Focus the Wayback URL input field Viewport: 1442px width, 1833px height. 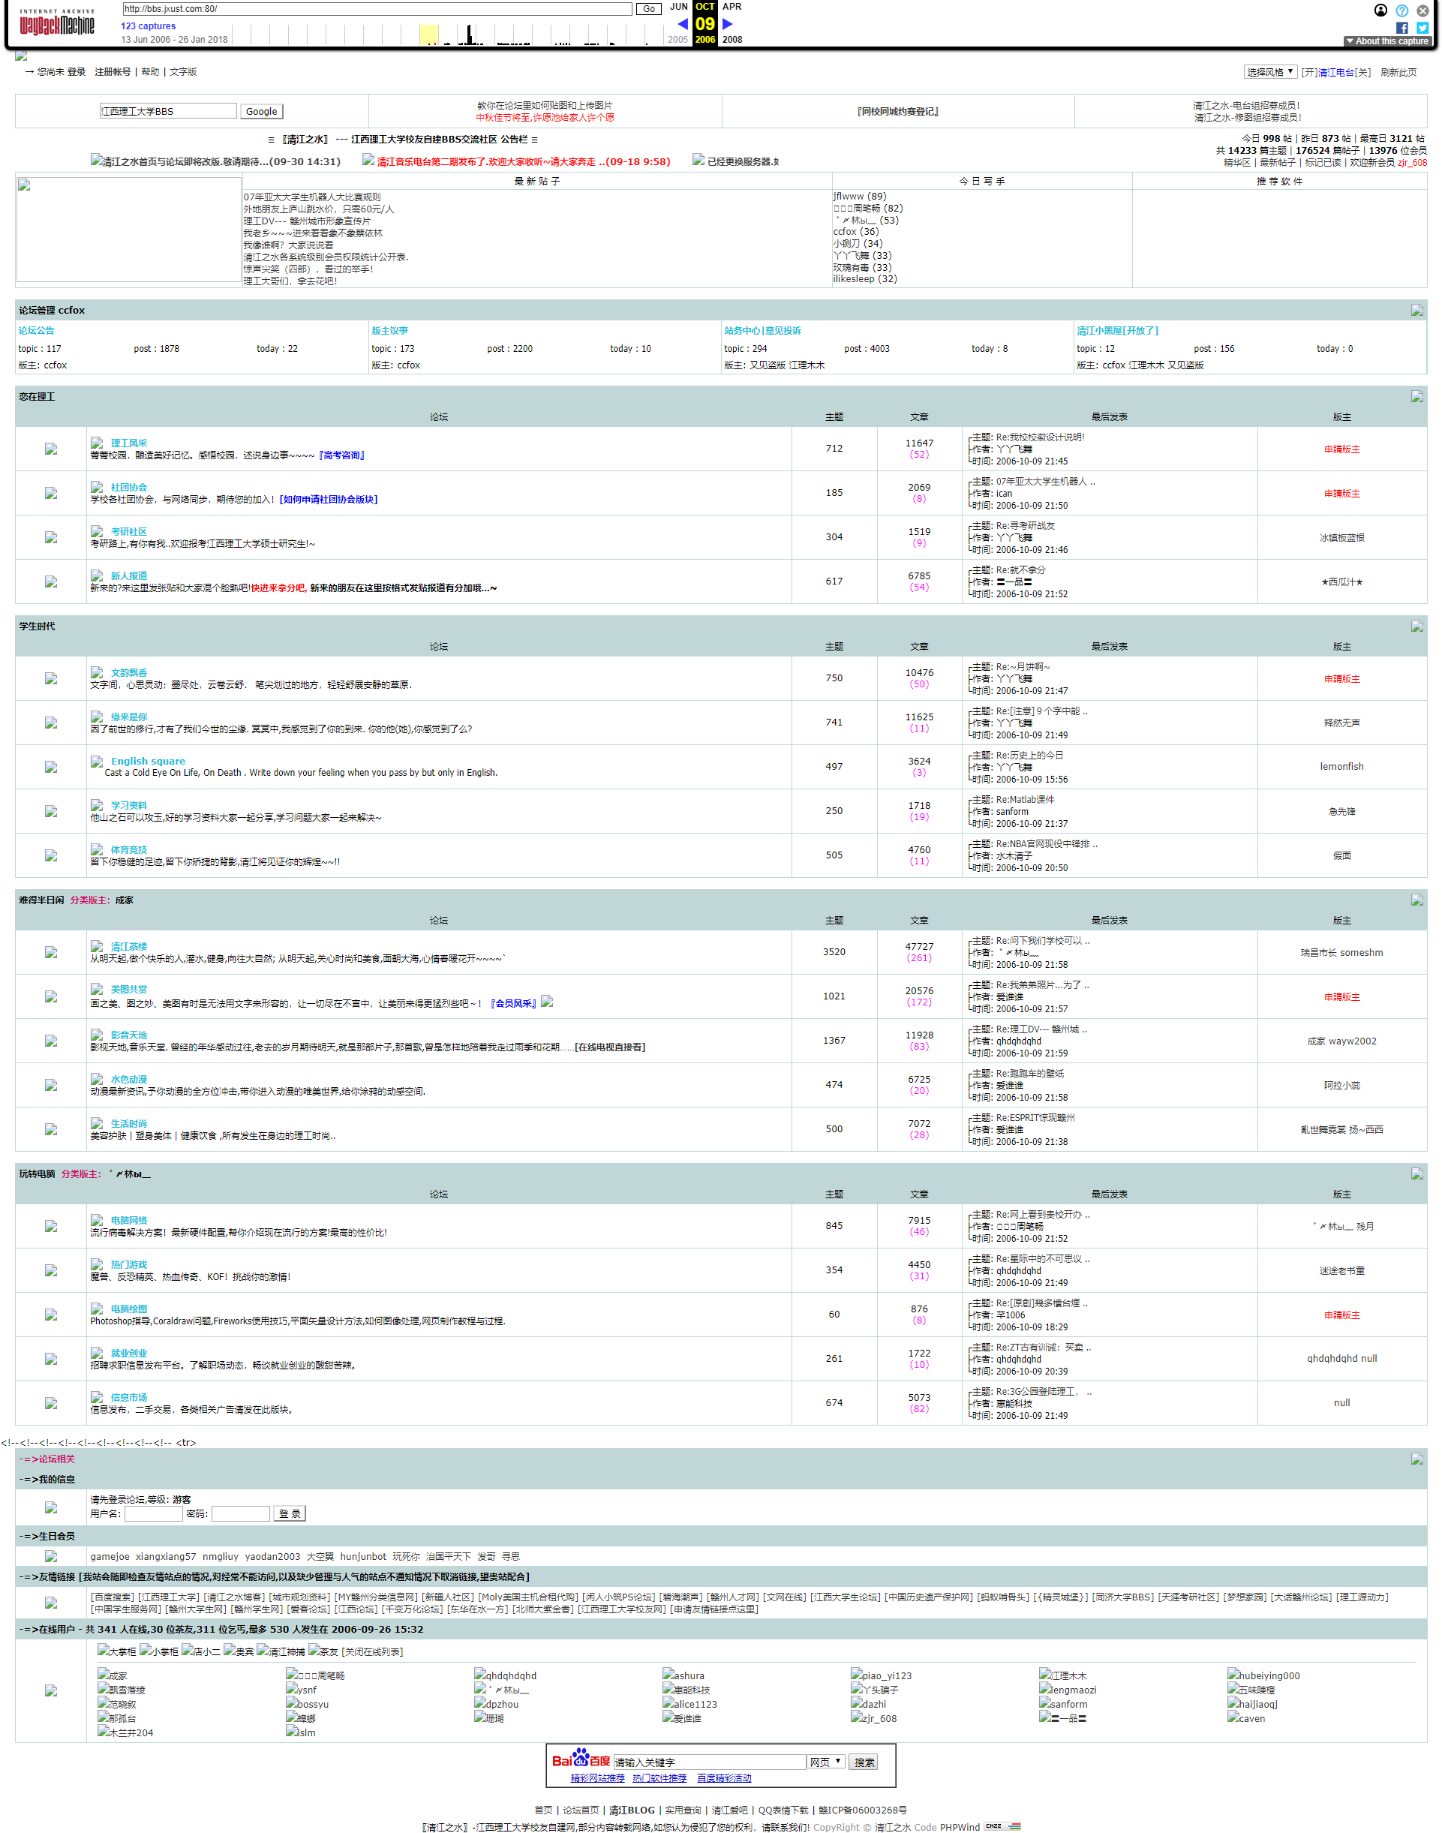[377, 8]
